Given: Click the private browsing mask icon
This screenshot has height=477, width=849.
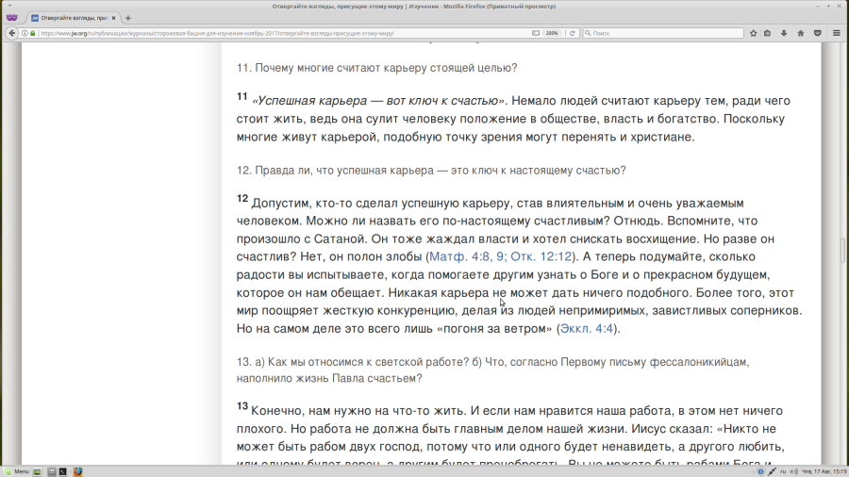Looking at the screenshot, I should 12,18.
